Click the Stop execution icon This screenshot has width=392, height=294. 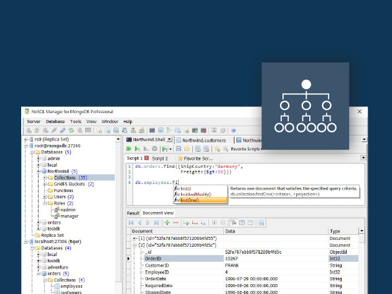tap(155, 149)
